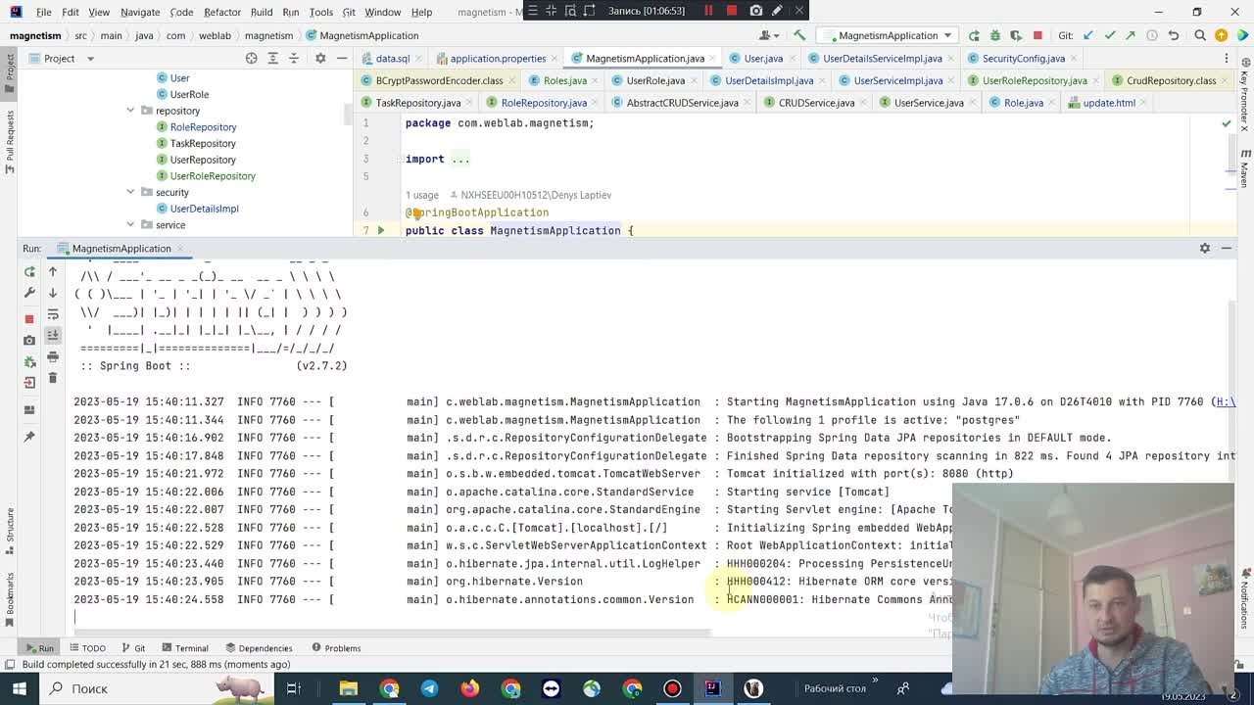The height and width of the screenshot is (705, 1254).
Task: Open Telegram from the Windows taskbar
Action: coord(429,688)
